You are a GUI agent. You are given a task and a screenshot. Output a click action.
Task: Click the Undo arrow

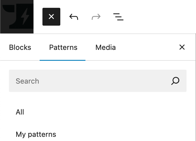tap(74, 17)
